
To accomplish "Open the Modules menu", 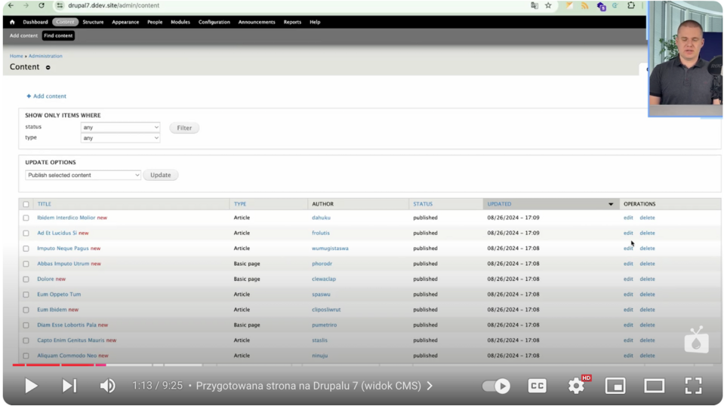I will click(x=180, y=22).
